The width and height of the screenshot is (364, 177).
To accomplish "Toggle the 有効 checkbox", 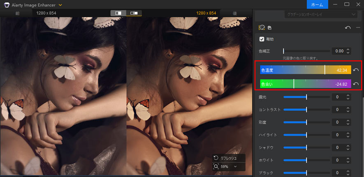I will coord(262,39).
